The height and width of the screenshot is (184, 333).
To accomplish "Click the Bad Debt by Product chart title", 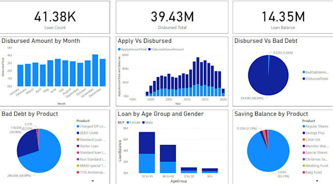I will tap(30, 114).
